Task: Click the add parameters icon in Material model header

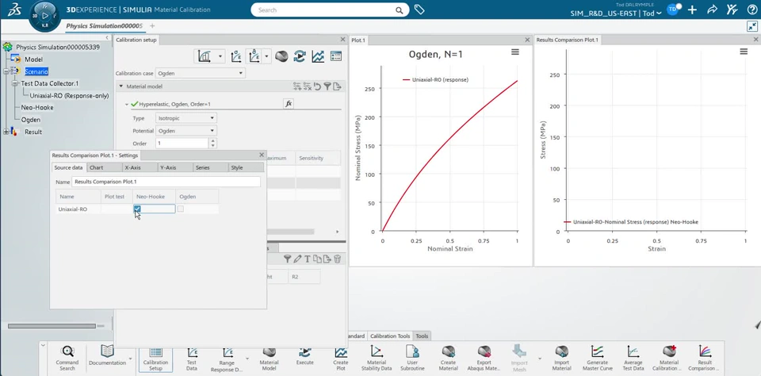Action: 297,86
